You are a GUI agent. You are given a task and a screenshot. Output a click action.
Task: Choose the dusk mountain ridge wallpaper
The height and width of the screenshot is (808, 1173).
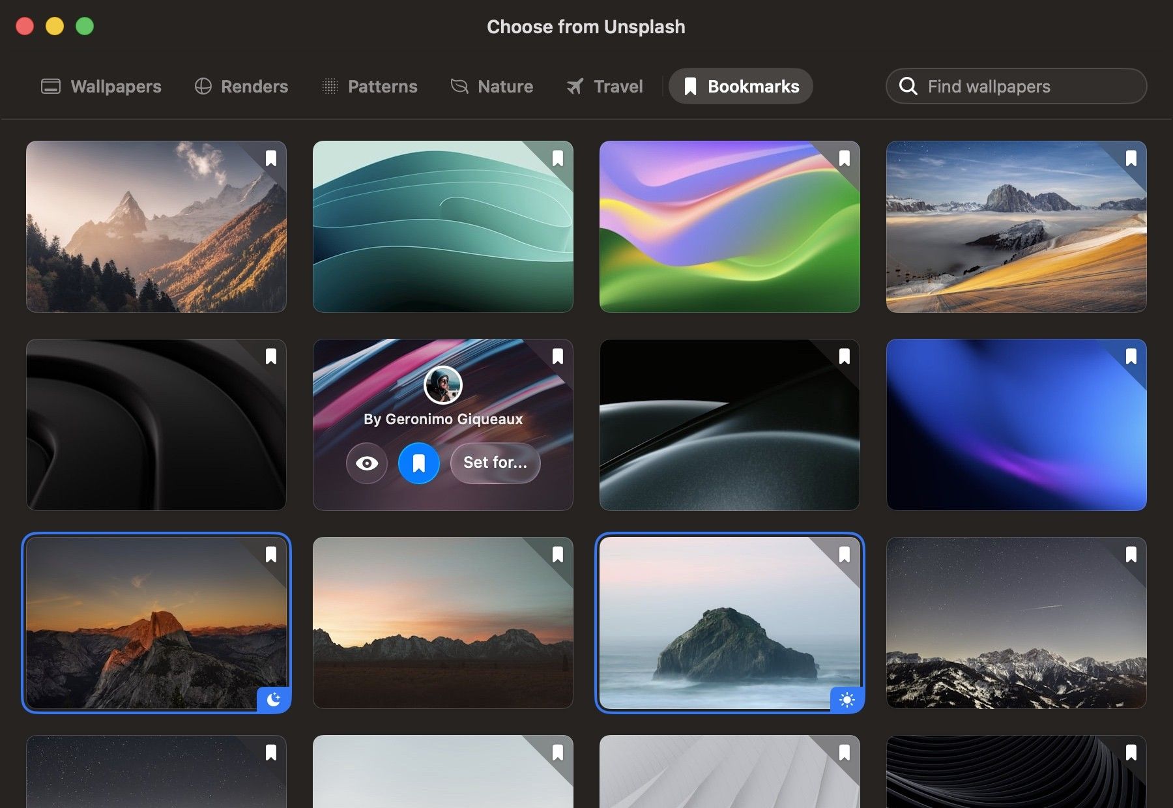pyautogui.click(x=443, y=623)
